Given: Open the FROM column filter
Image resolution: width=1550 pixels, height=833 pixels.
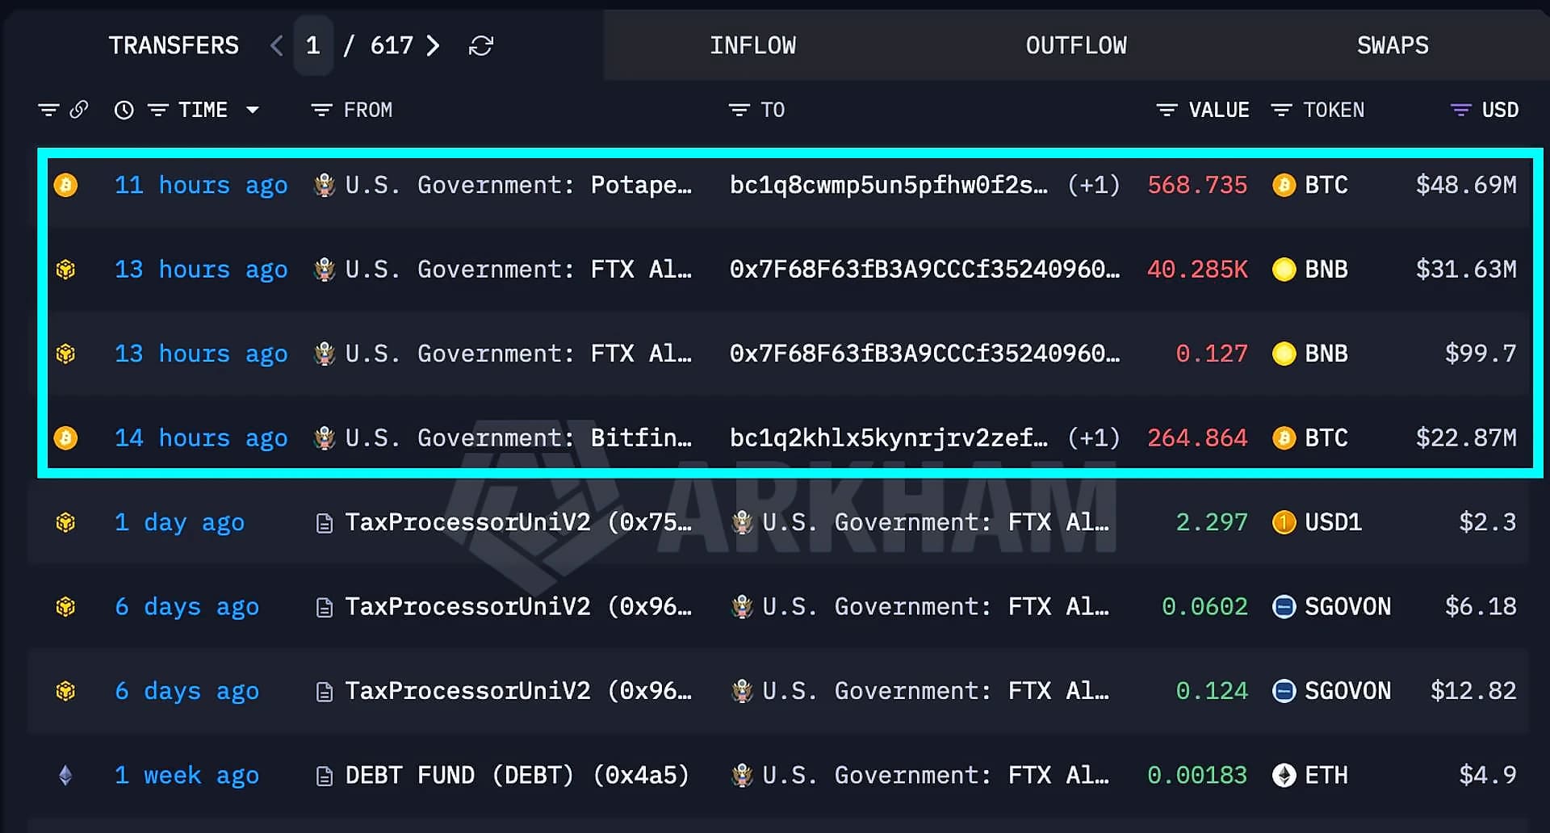Looking at the screenshot, I should coord(322,110).
